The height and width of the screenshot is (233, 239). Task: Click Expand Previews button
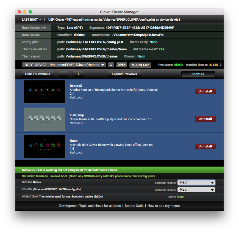(x=124, y=74)
